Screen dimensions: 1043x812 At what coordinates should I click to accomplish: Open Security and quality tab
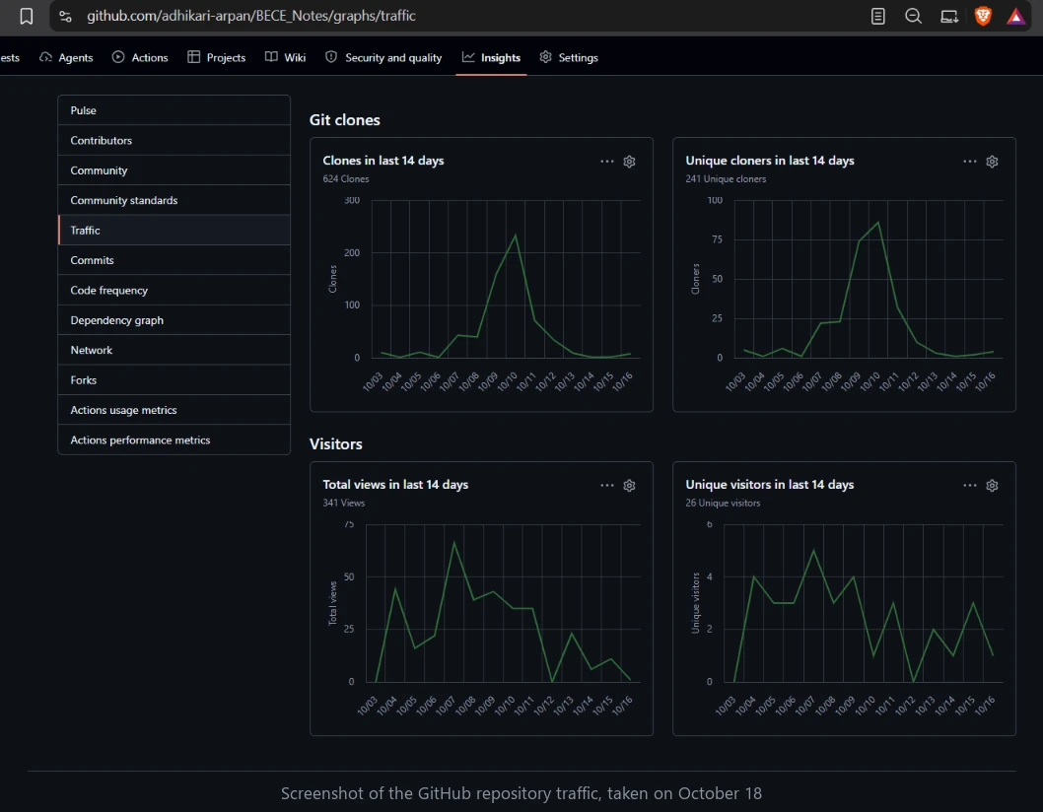coord(383,58)
